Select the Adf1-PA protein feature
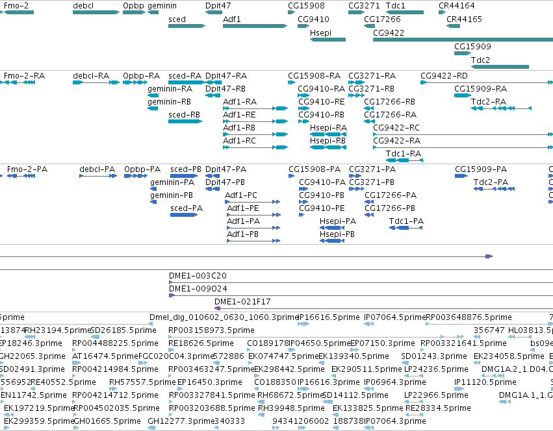Image resolution: width=553 pixels, height=431 pixels. pyautogui.click(x=253, y=228)
